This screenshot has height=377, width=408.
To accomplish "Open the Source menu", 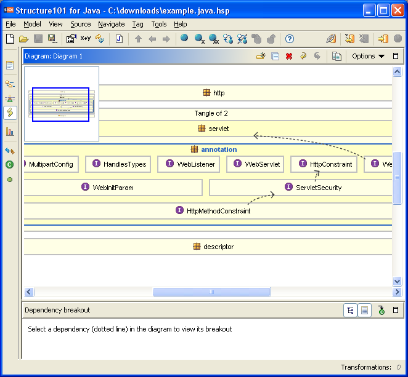I will click(81, 24).
